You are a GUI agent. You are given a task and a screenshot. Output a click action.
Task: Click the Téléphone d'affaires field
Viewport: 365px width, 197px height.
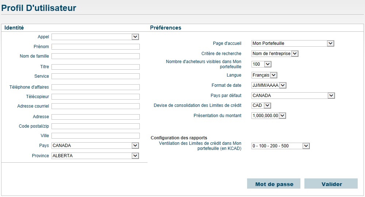point(96,87)
